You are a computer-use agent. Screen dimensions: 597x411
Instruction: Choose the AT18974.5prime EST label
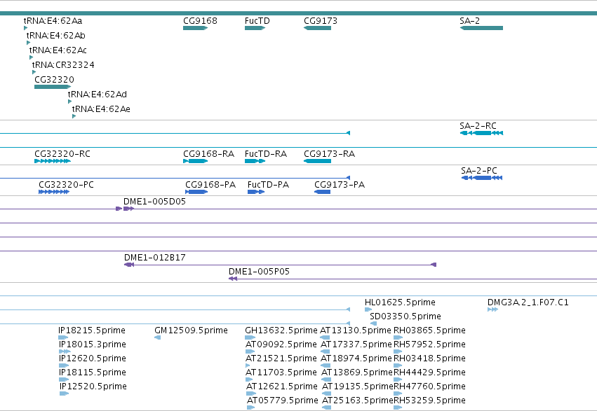pyautogui.click(x=357, y=358)
